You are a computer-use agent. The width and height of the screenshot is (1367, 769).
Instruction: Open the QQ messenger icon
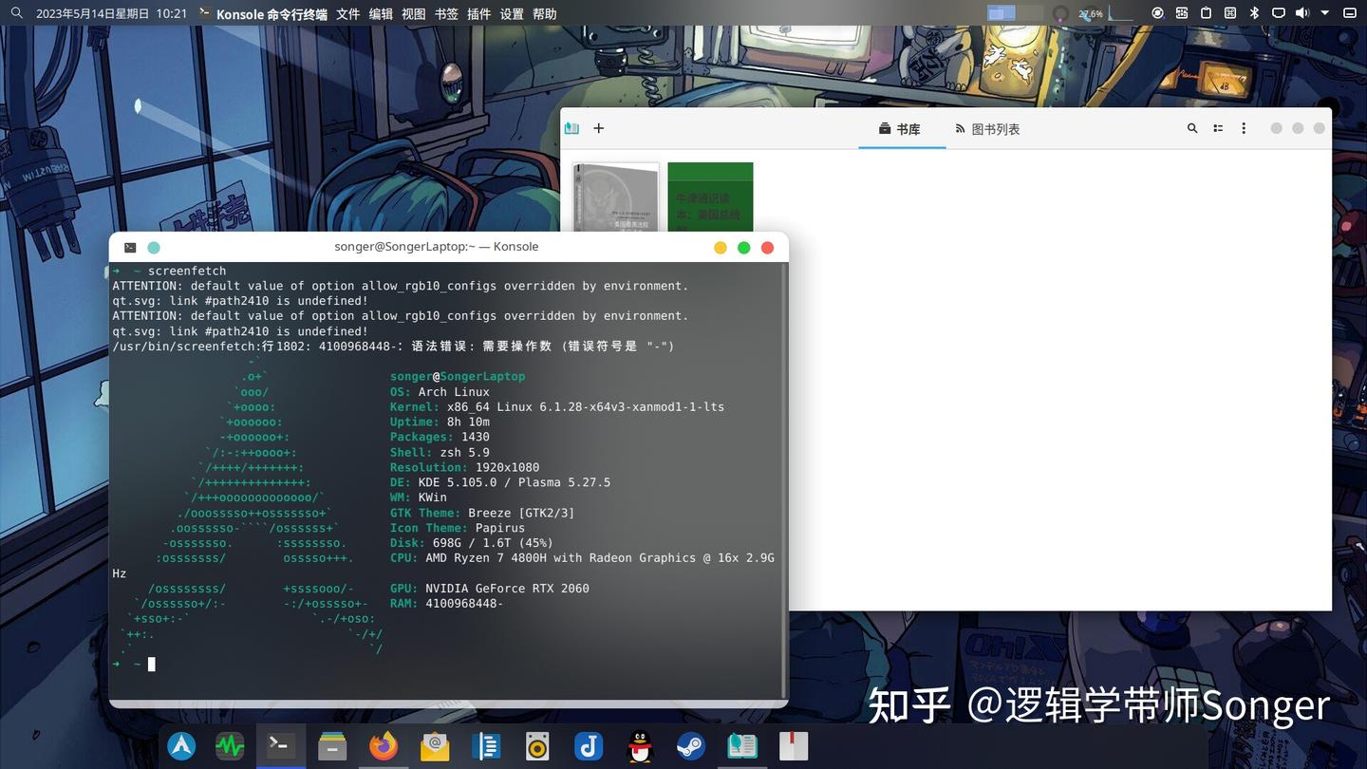[x=639, y=746]
